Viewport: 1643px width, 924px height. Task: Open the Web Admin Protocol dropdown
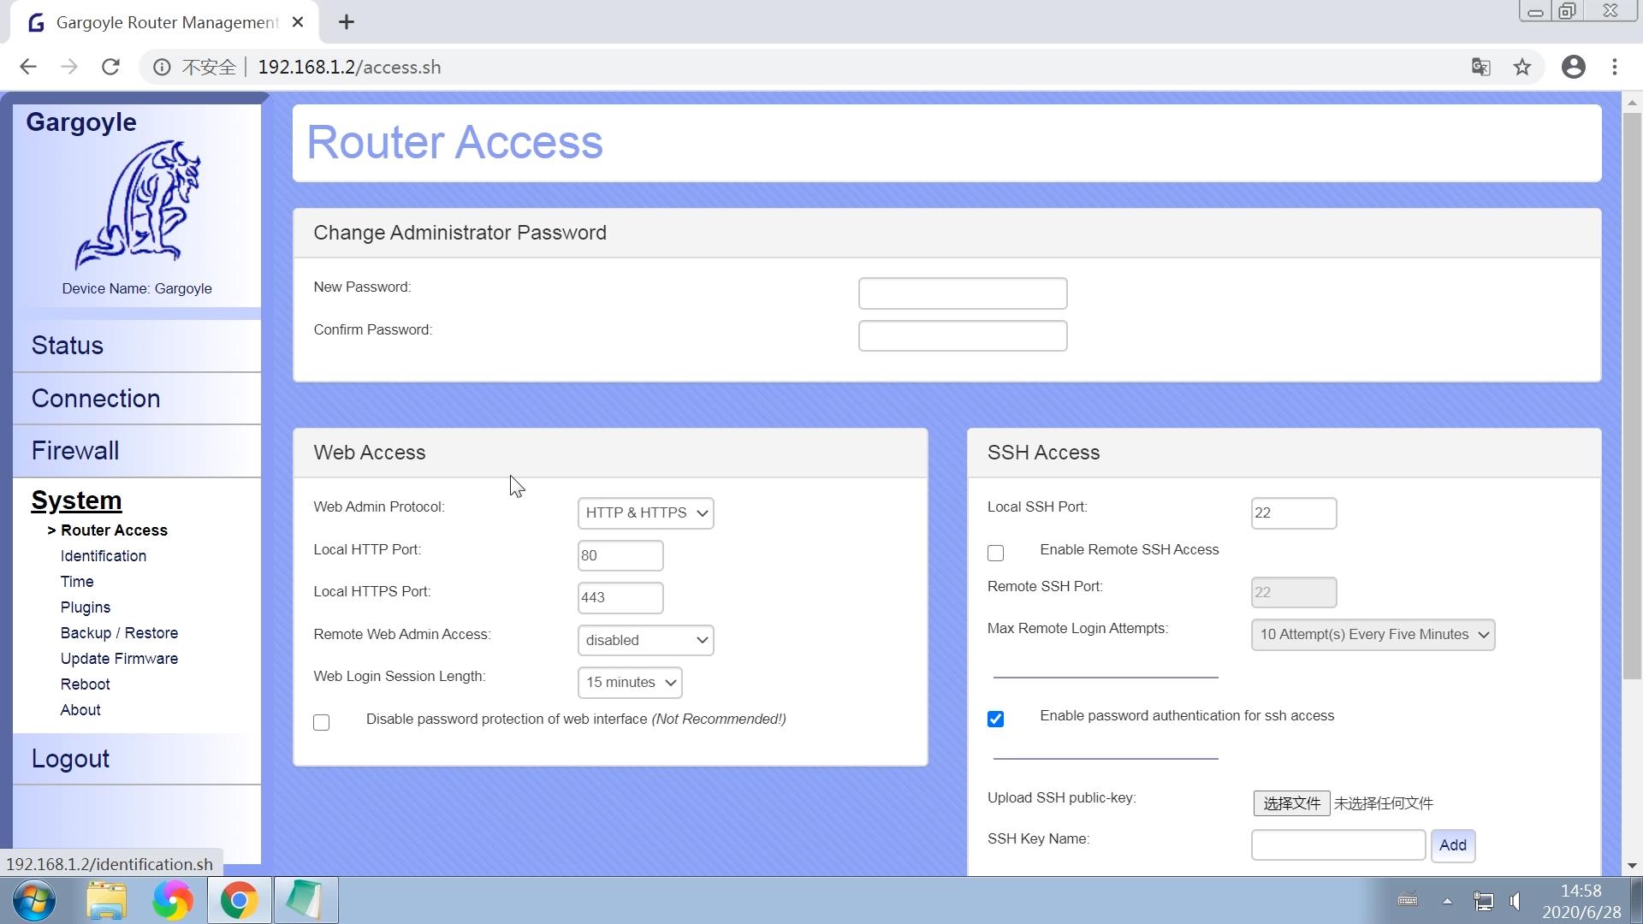(x=645, y=513)
